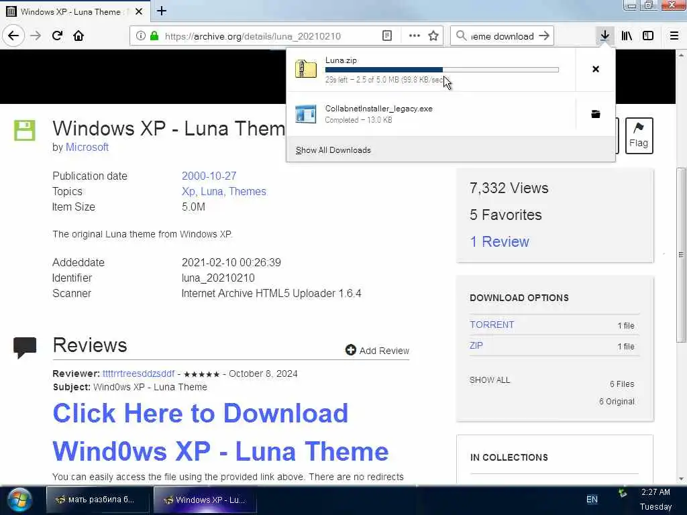Show site information icon in address bar
The image size is (687, 515).
click(x=140, y=36)
